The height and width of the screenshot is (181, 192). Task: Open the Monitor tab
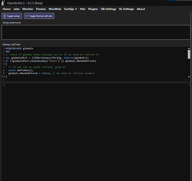coord(28,9)
